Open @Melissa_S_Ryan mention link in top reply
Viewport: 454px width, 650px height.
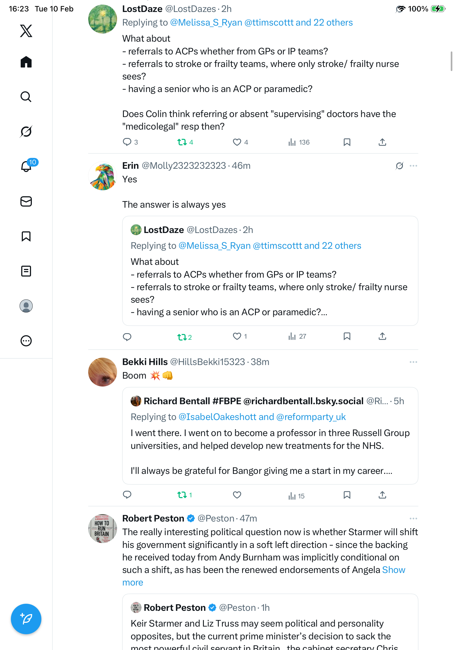206,22
